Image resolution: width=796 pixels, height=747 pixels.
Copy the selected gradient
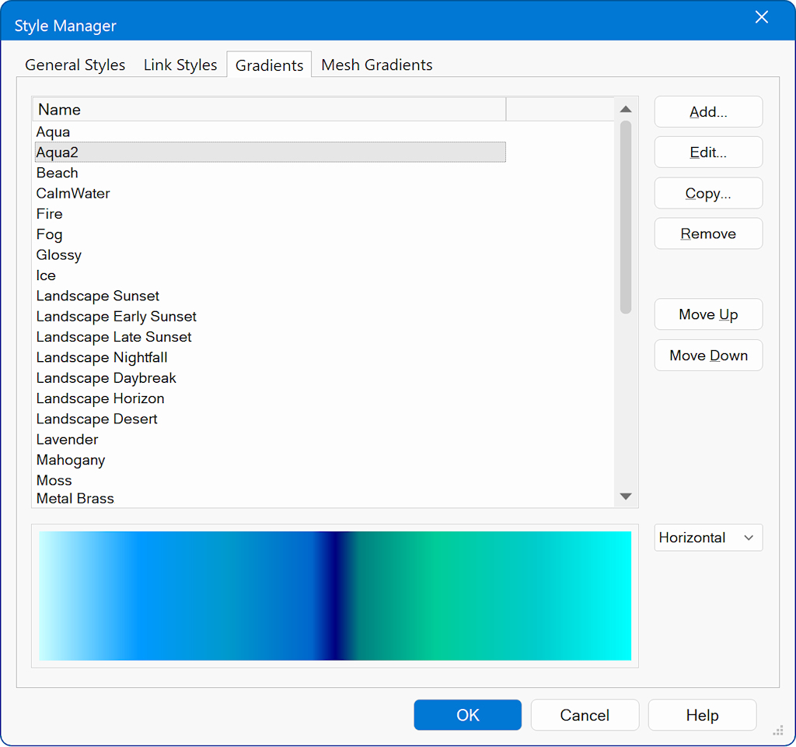[708, 194]
